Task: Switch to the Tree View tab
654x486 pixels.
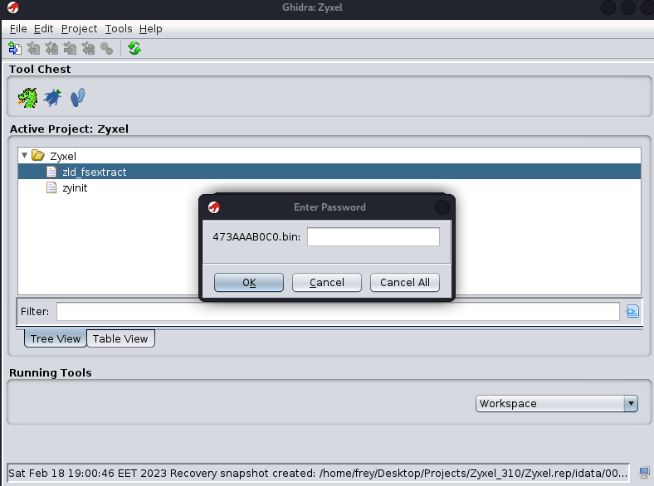Action: pyautogui.click(x=55, y=338)
